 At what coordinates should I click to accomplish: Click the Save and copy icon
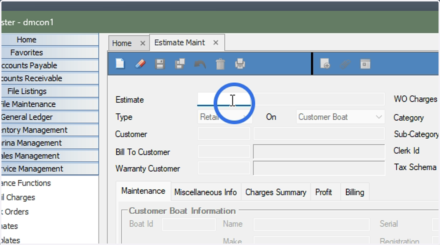[180, 64]
